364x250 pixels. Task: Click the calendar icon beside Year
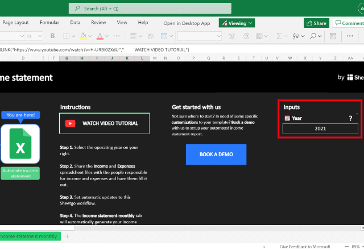pos(287,118)
